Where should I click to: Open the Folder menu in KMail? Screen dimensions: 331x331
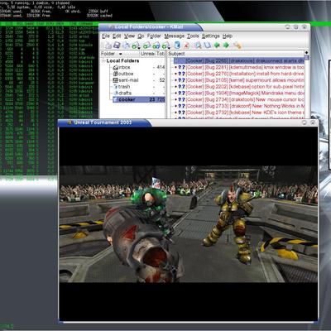click(x=154, y=36)
